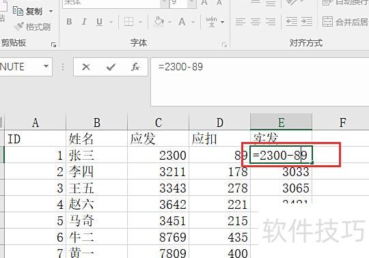Click cell containing 王五

97,188
